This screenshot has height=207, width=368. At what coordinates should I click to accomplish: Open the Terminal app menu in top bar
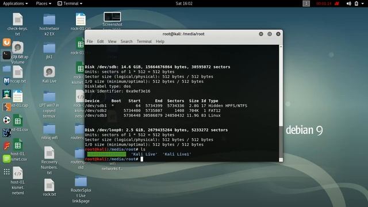[x=70, y=3]
